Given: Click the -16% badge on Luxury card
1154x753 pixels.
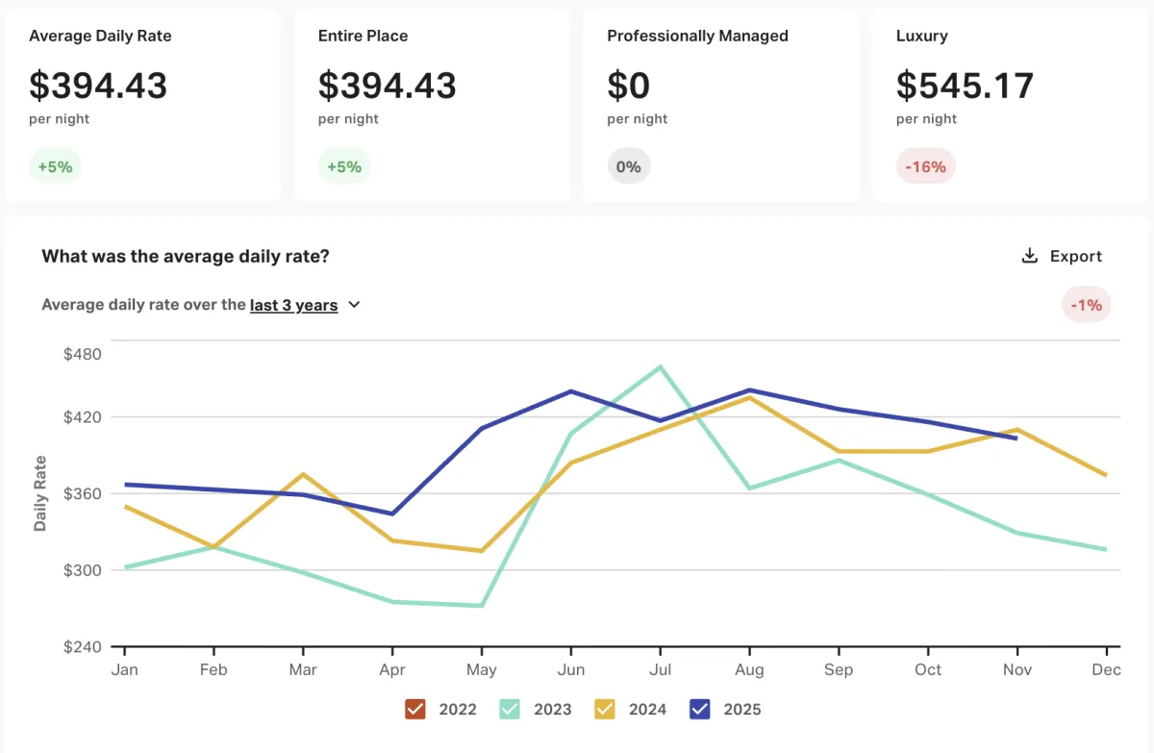Looking at the screenshot, I should click(926, 166).
